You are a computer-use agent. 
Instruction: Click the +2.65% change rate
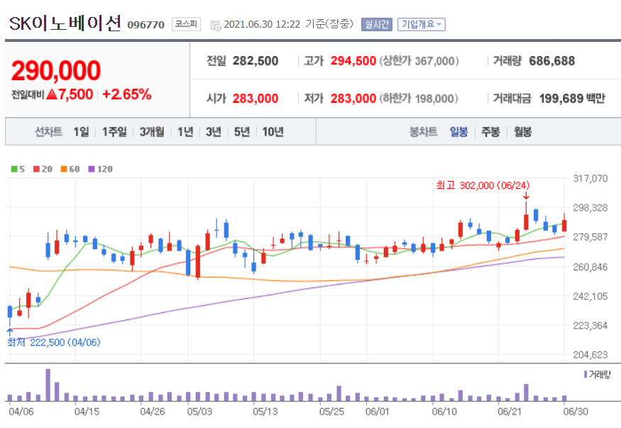click(127, 94)
